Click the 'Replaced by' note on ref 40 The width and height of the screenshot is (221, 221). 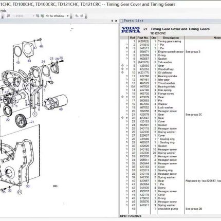(203, 181)
